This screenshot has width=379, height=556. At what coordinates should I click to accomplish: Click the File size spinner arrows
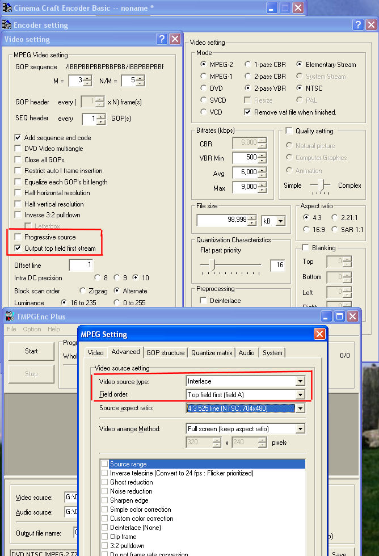pos(252,220)
